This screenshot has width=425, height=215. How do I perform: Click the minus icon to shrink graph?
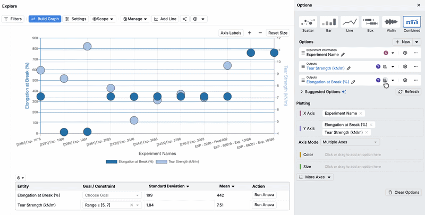260,33
